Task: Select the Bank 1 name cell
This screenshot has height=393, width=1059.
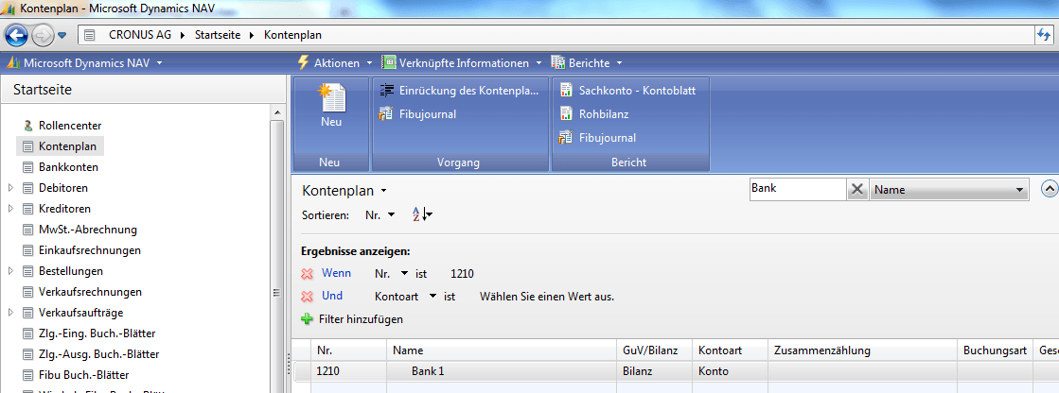Action: pos(502,371)
